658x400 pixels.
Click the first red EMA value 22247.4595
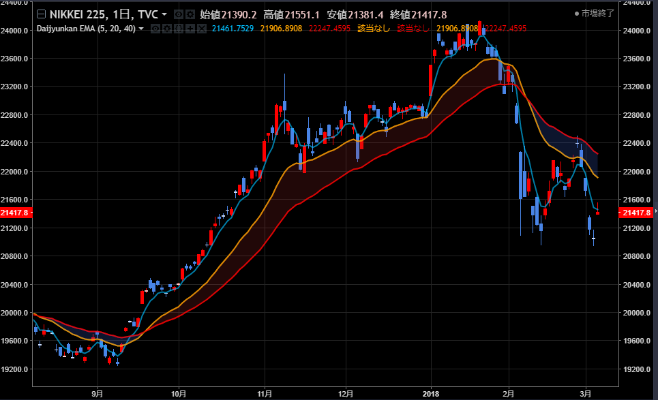click(x=329, y=29)
